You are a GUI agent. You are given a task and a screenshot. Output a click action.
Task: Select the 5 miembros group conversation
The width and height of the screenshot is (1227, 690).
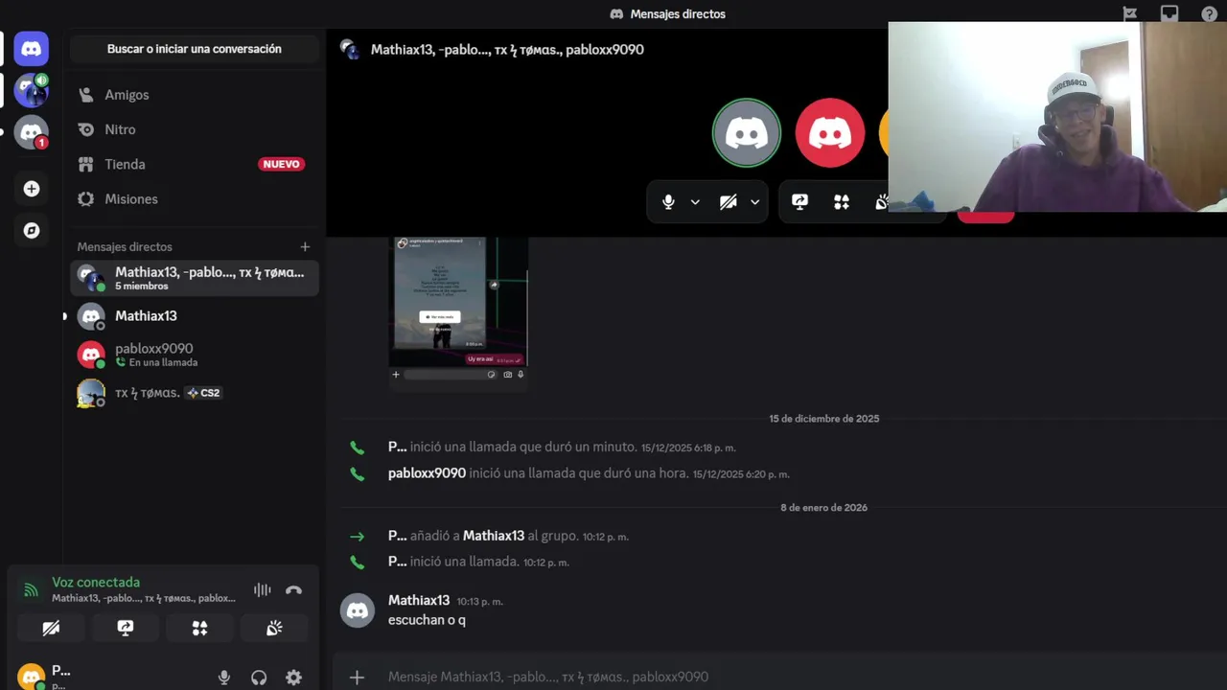(195, 278)
